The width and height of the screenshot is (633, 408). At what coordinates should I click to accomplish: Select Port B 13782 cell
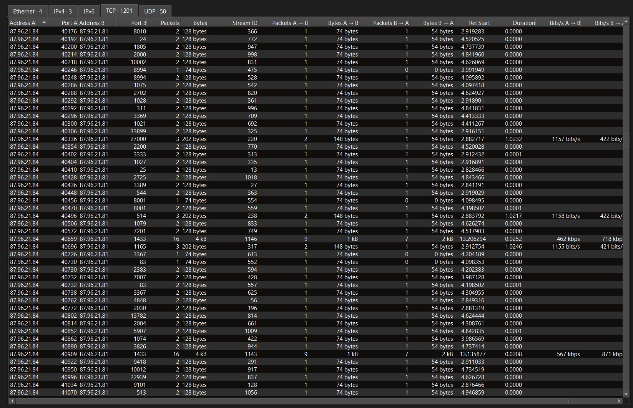coord(138,316)
